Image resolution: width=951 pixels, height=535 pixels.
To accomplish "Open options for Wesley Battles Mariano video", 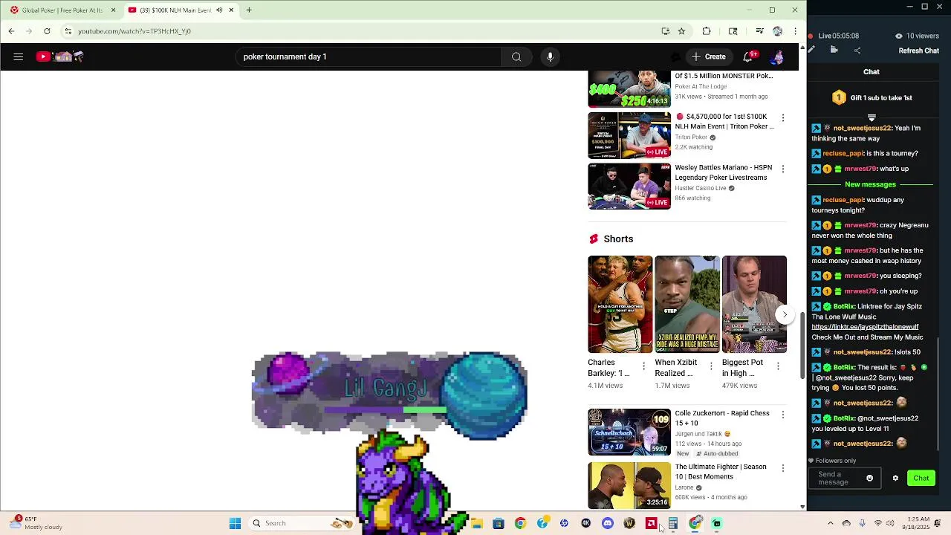I will 782,169.
